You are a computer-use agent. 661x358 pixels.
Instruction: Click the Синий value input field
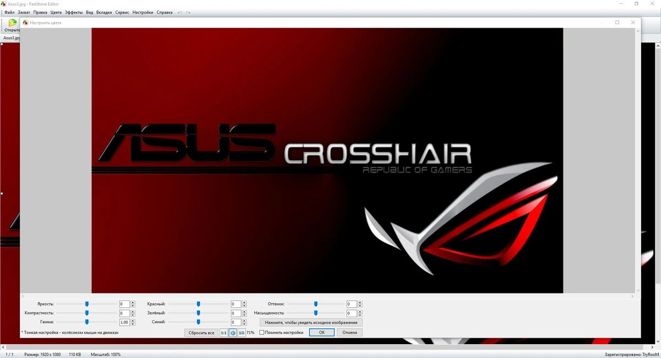pos(236,322)
